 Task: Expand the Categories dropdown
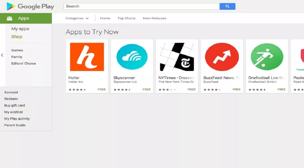[77, 18]
